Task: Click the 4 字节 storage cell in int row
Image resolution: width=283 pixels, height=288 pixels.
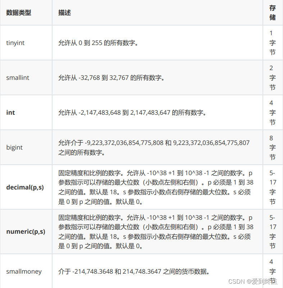Action: click(273, 113)
